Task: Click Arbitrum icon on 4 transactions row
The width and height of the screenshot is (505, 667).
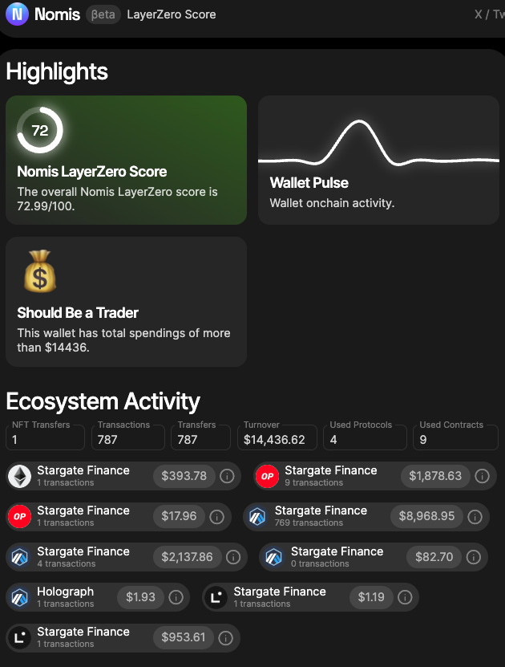Action: [20, 557]
